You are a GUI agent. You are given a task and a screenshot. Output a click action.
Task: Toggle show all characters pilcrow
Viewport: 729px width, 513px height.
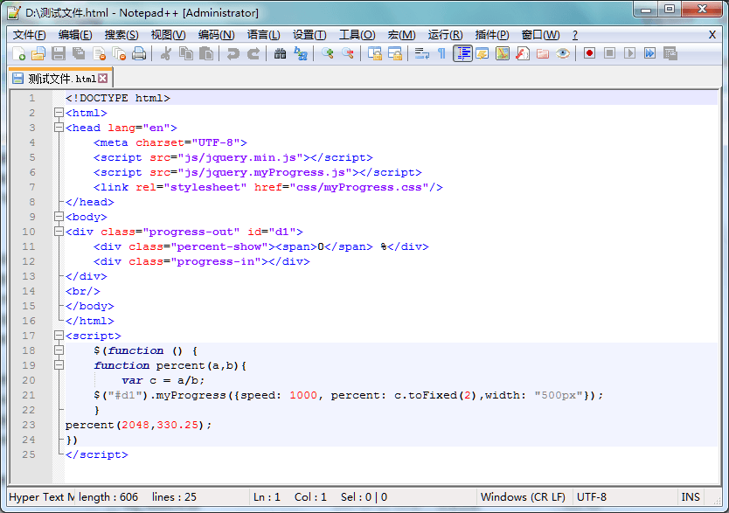pos(441,54)
